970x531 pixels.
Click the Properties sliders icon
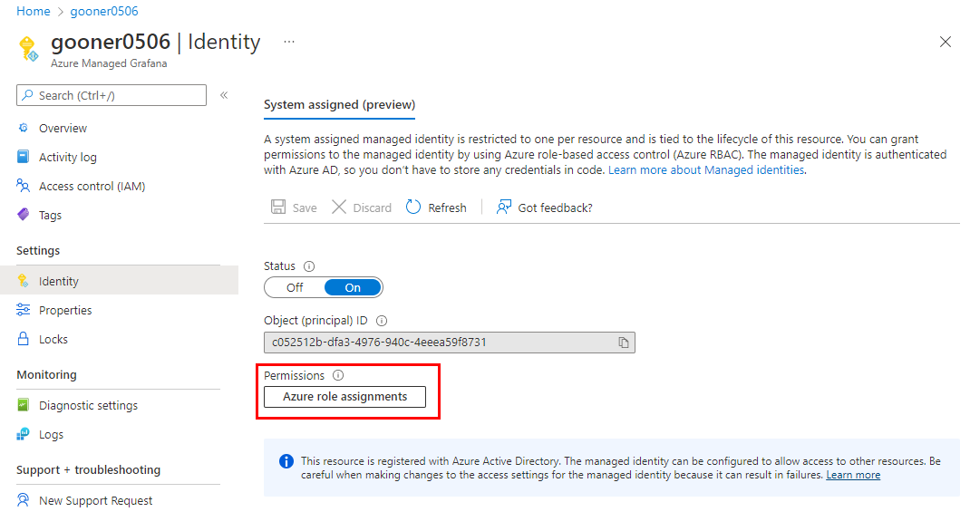23,310
